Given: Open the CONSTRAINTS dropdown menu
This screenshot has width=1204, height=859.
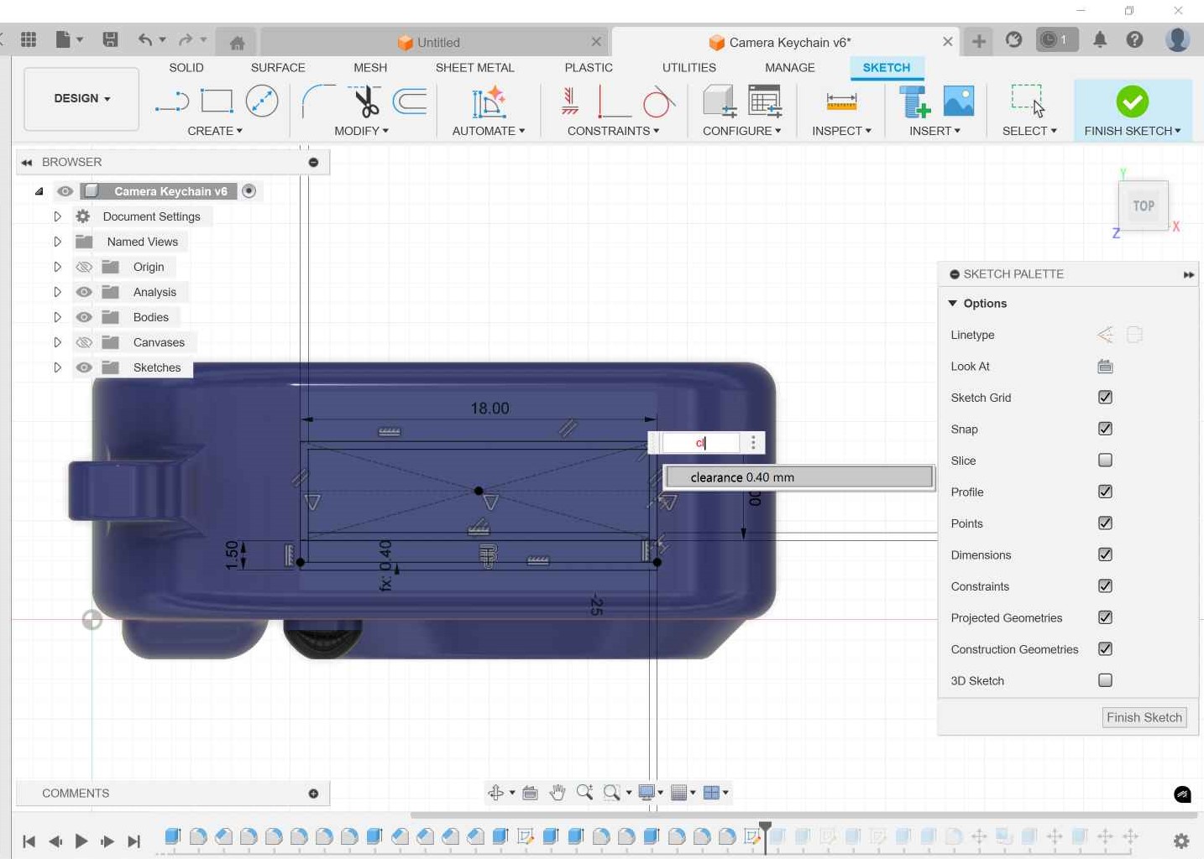Looking at the screenshot, I should tap(613, 131).
